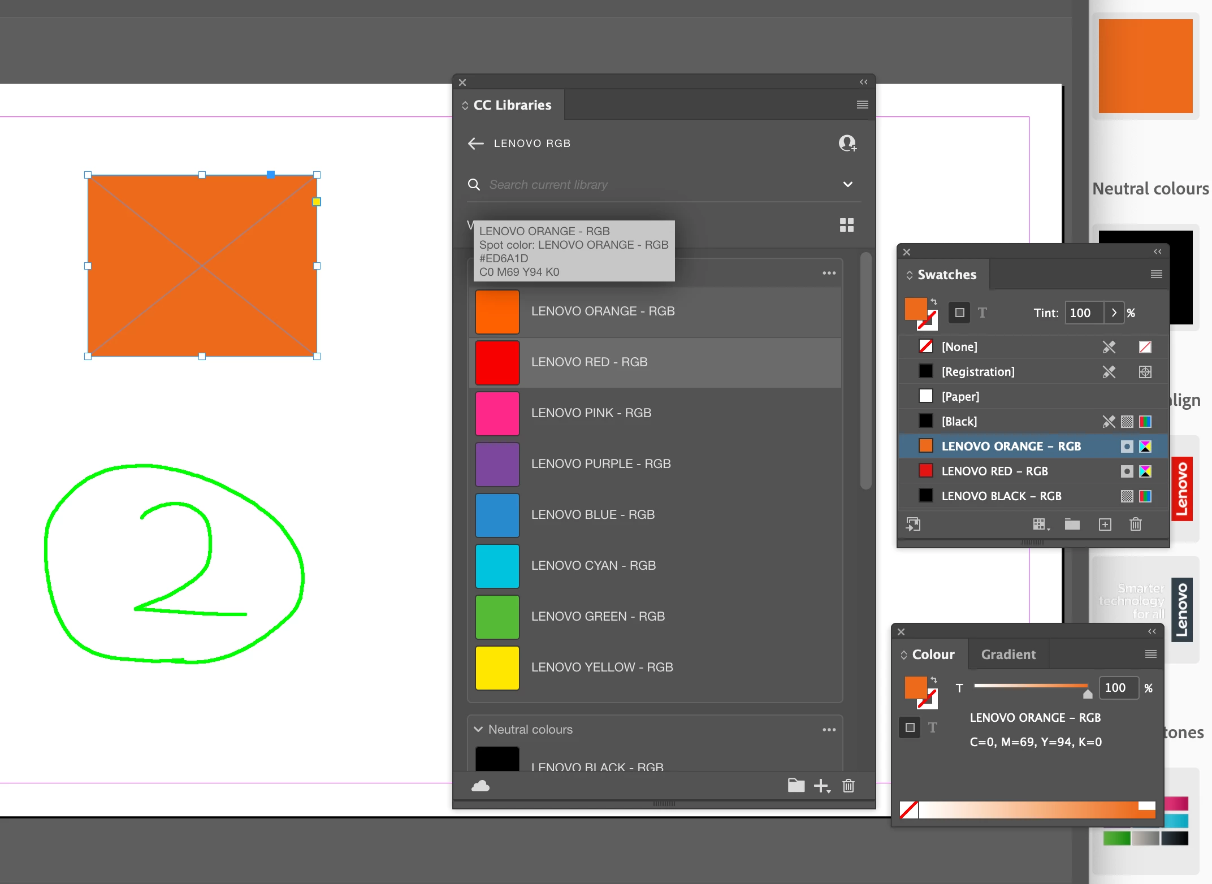This screenshot has height=884, width=1212.
Task: Delete the selected swatch with the Swatches trash icon
Action: pos(1135,525)
